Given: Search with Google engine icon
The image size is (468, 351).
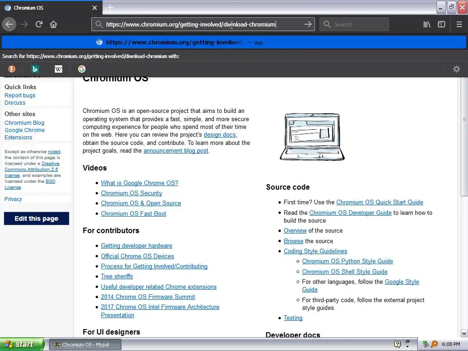Looking at the screenshot, I should [x=82, y=69].
